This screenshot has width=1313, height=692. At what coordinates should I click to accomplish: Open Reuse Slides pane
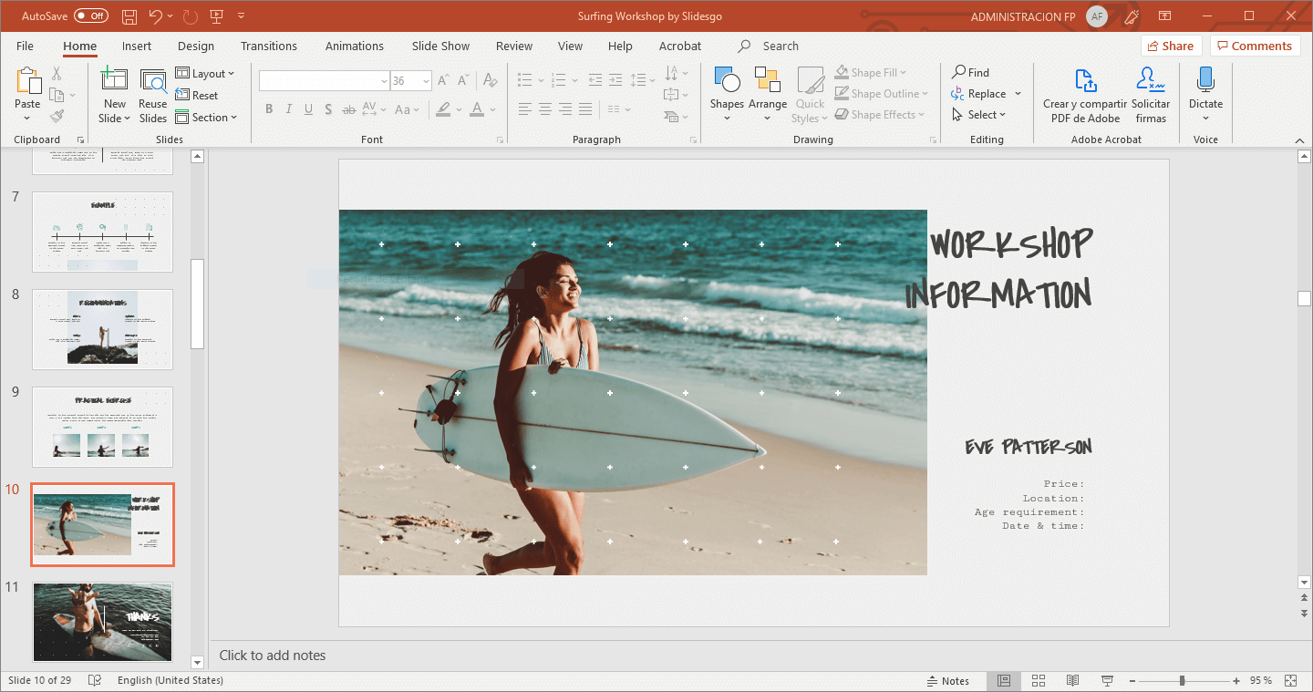153,95
